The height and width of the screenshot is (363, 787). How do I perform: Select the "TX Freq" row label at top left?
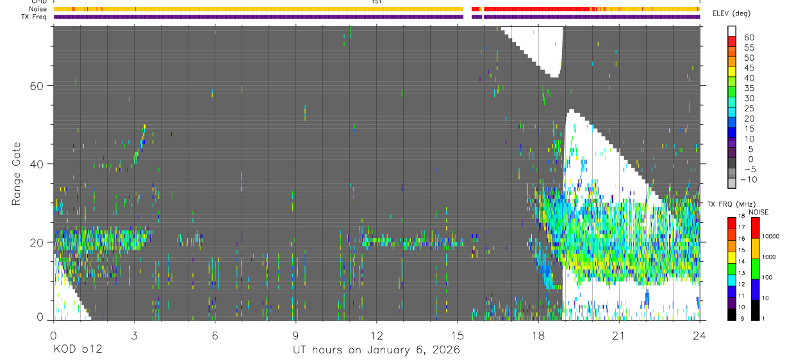point(35,17)
